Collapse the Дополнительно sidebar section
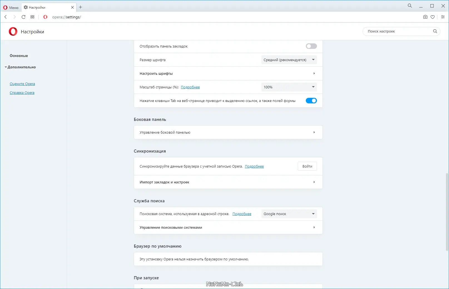 [20, 67]
